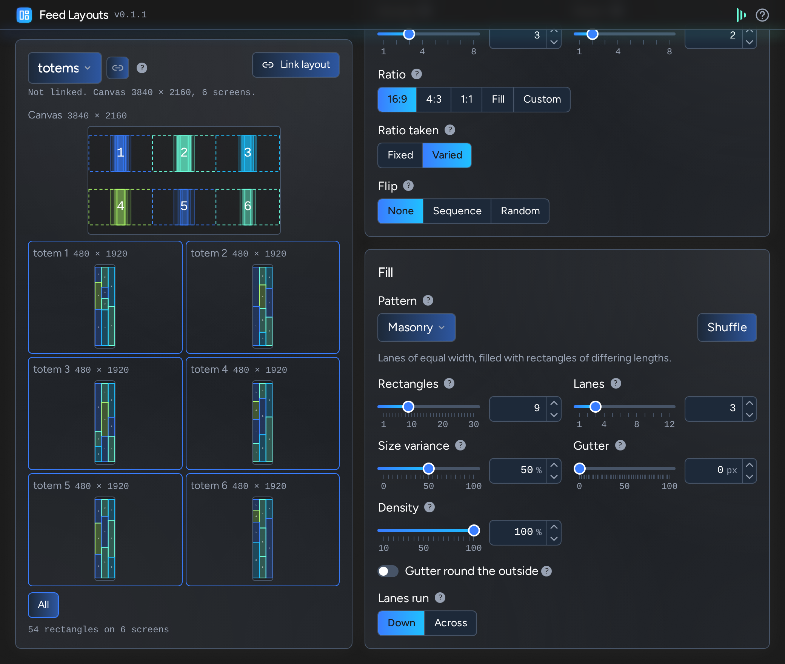This screenshot has height=664, width=785.
Task: Show help for Ratio
Action: pos(417,74)
